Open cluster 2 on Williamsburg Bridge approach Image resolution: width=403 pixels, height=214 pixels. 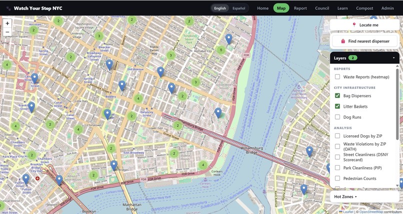point(177,126)
